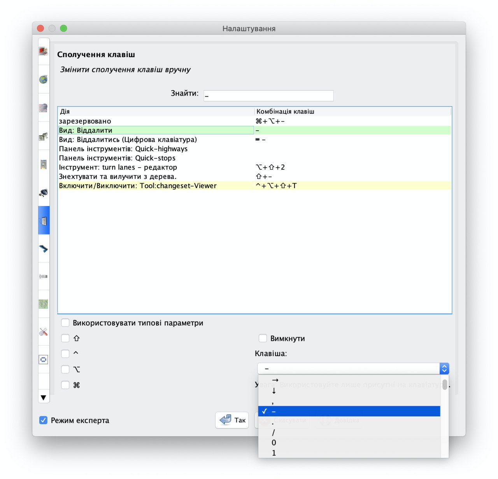The image size is (498, 479).
Task: Tick the 'Вимкнути' checkbox
Action: click(x=263, y=338)
